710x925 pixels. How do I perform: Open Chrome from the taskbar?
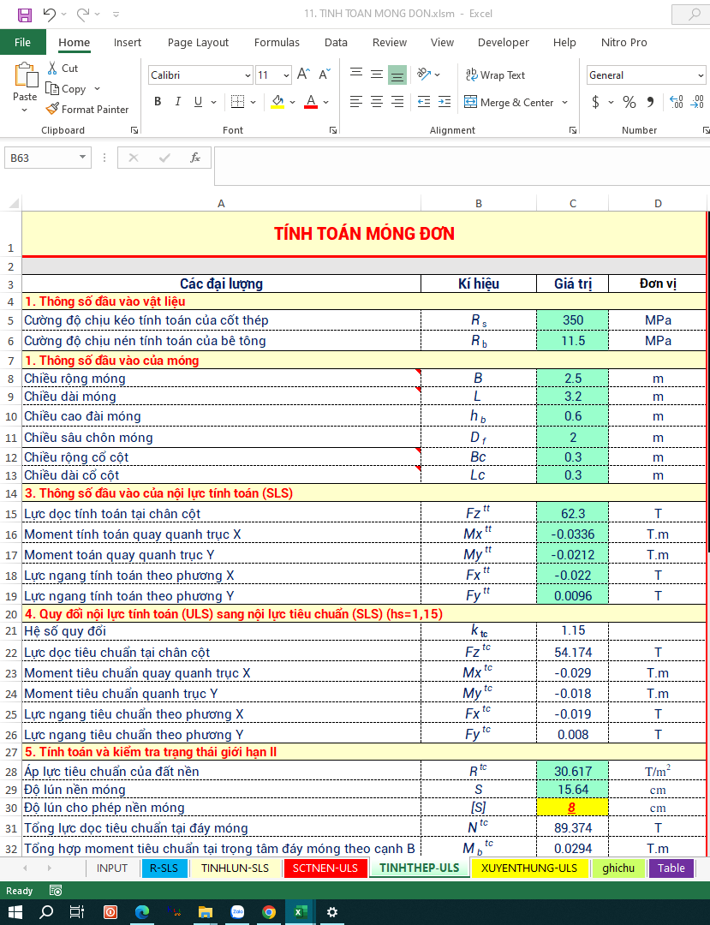click(x=269, y=912)
